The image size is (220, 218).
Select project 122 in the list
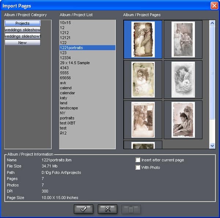(x=87, y=43)
